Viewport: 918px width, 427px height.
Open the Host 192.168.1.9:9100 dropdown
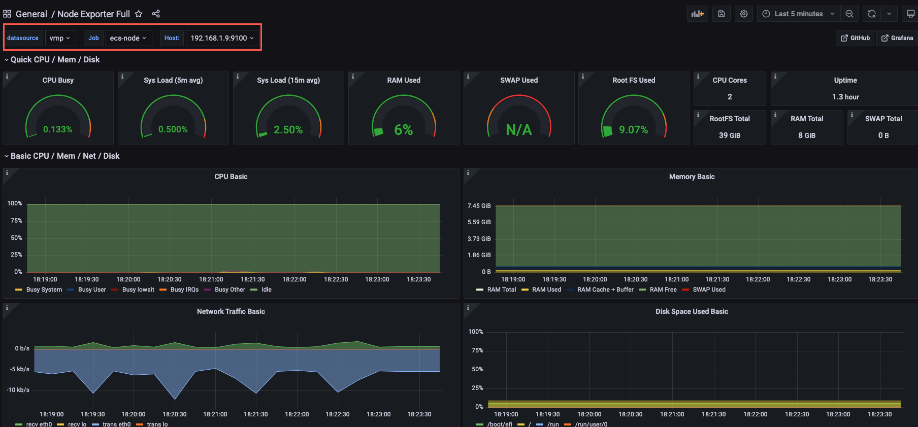click(222, 38)
